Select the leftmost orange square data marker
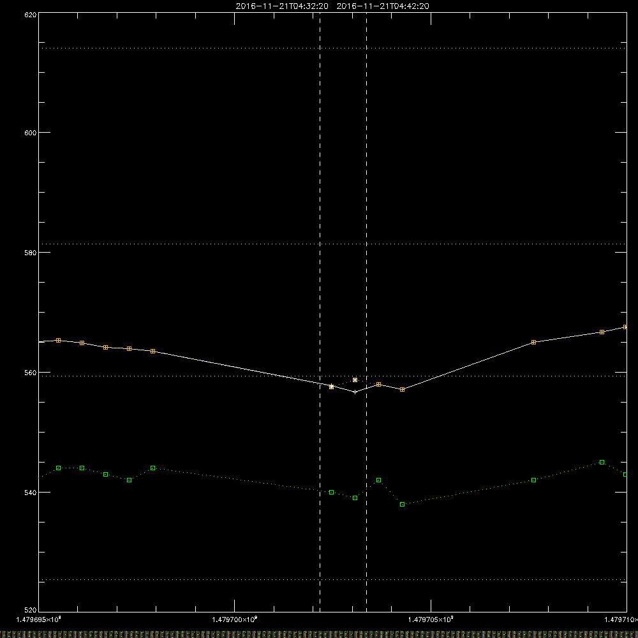Screen dimensions: 638x638 pos(58,340)
